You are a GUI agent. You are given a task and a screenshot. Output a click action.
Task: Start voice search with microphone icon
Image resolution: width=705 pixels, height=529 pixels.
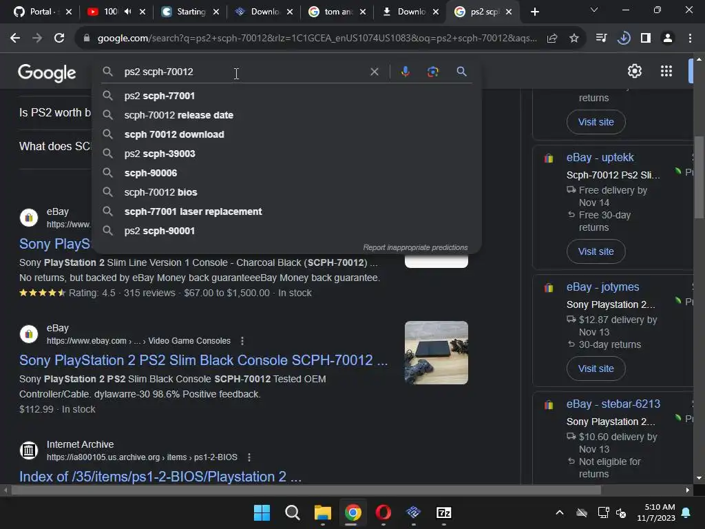click(x=406, y=72)
